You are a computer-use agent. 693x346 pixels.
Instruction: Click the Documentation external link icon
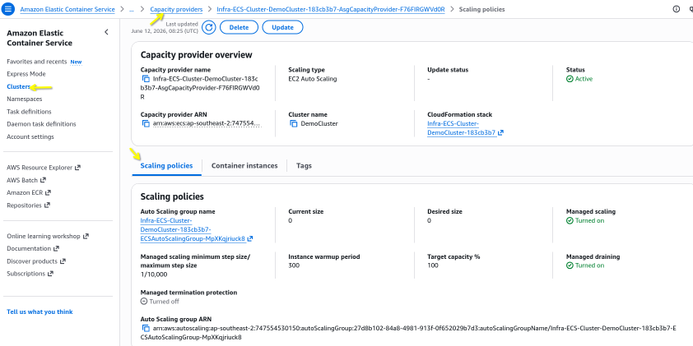pos(56,248)
